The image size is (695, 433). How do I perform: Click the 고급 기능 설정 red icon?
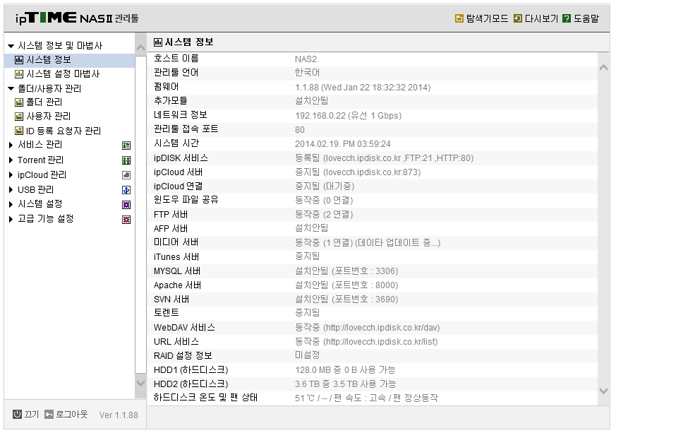(126, 219)
